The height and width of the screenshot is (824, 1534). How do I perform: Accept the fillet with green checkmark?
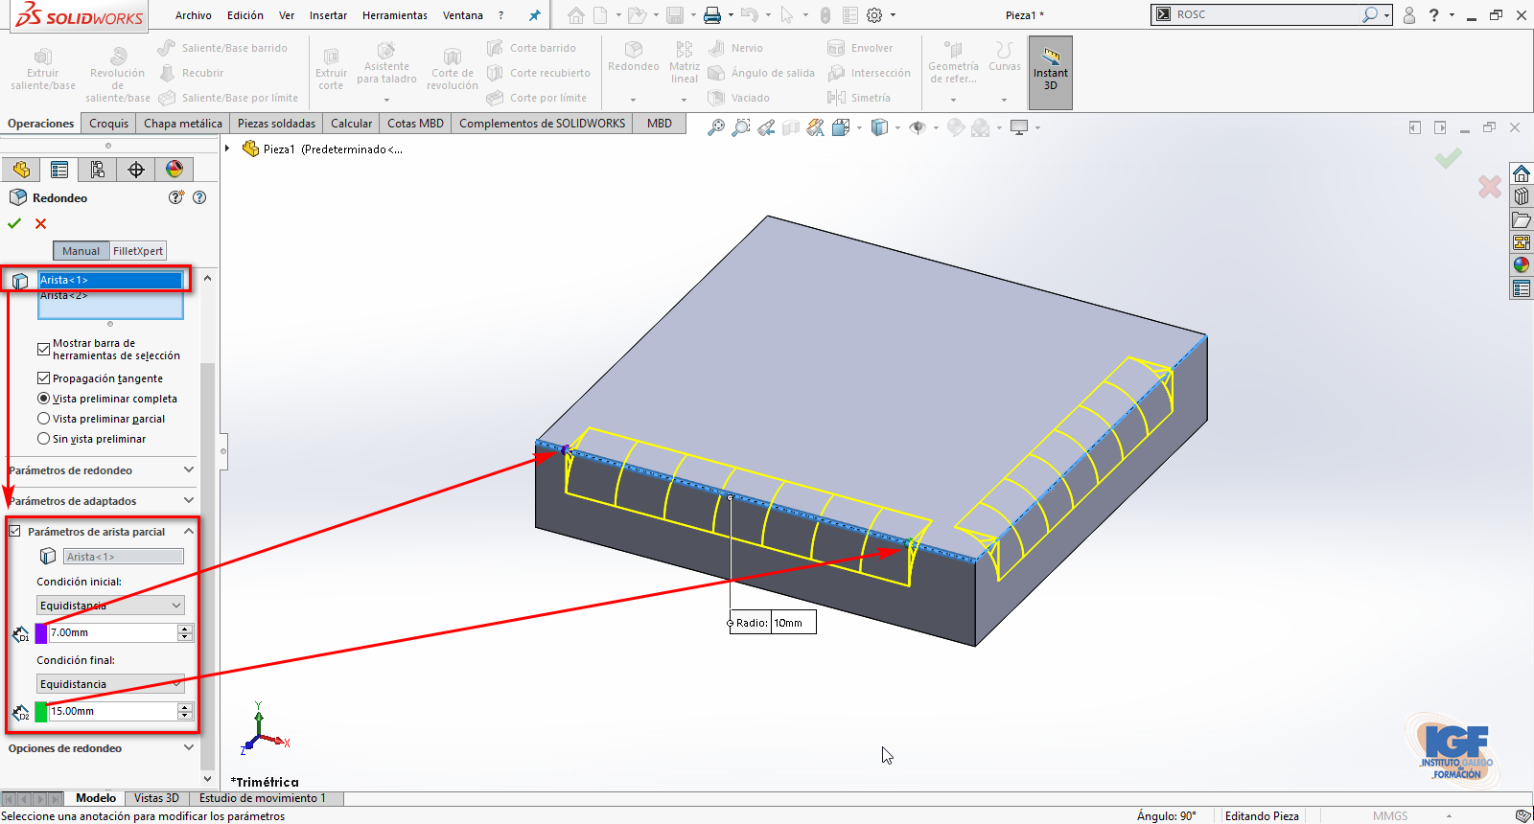pyautogui.click(x=14, y=223)
